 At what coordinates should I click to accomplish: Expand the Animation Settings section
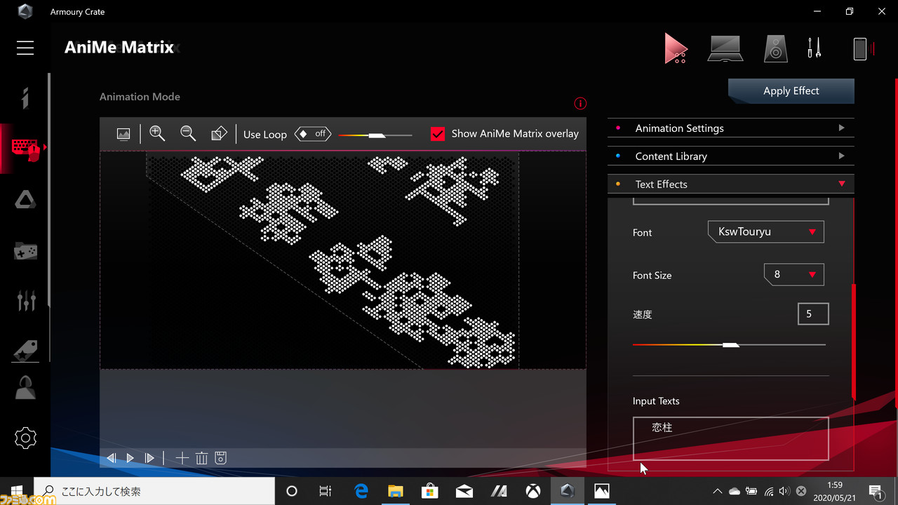(730, 128)
